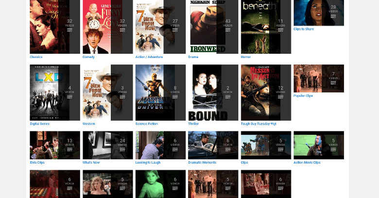Select the Funny About Love poster thumbnail
Viewport: 379px width, 198px height.
[107, 27]
